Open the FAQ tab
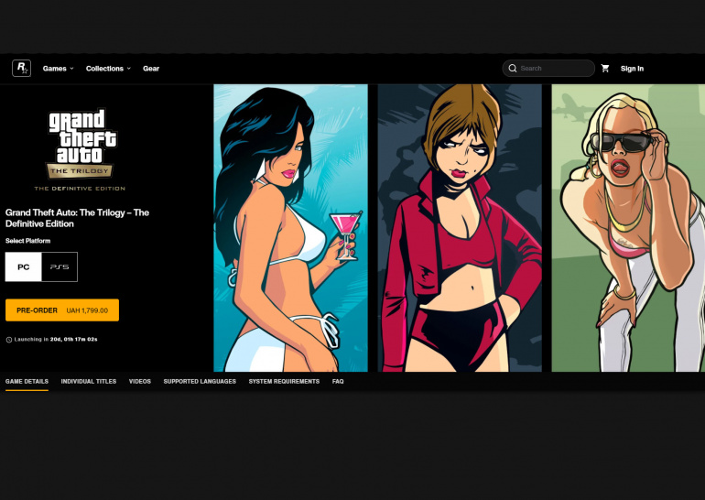705x500 pixels. coord(338,381)
